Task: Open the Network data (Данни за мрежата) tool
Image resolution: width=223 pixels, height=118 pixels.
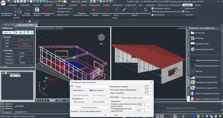Action: 37,12
